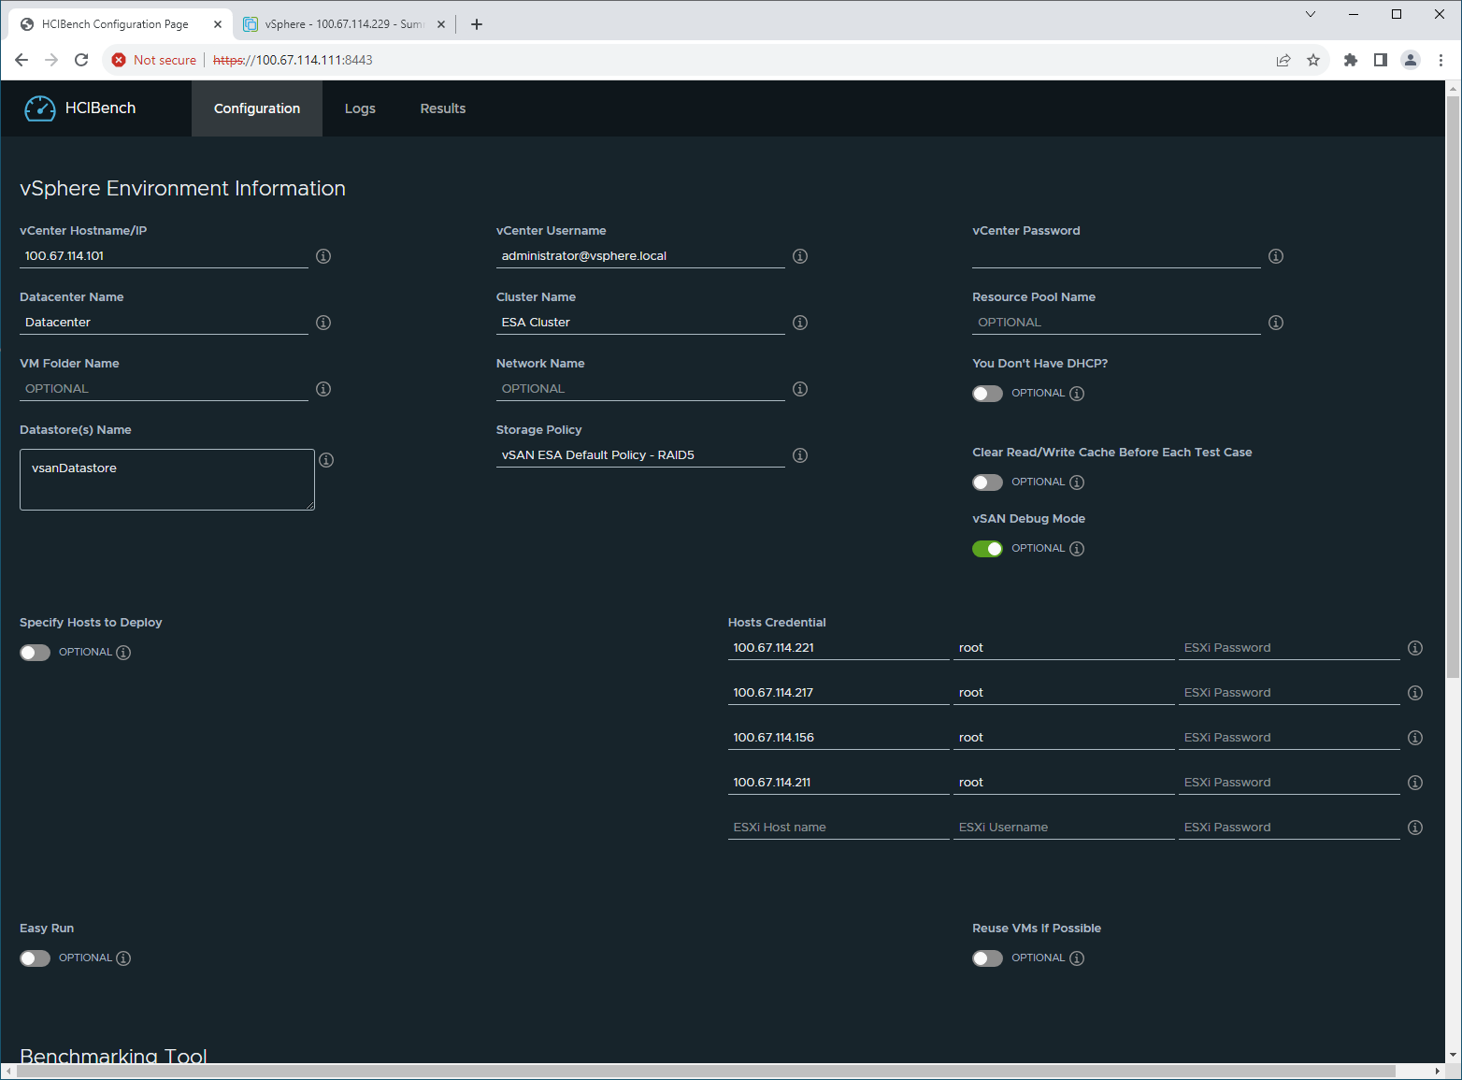1462x1080 pixels.
Task: Click the horizontal page scrollbar thumb
Action: 706,1072
